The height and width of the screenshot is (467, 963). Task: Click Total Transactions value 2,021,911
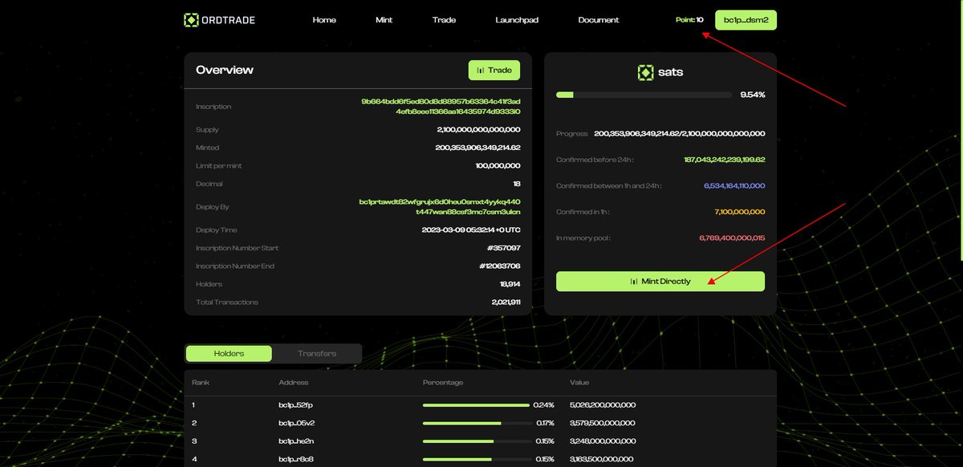click(x=506, y=303)
